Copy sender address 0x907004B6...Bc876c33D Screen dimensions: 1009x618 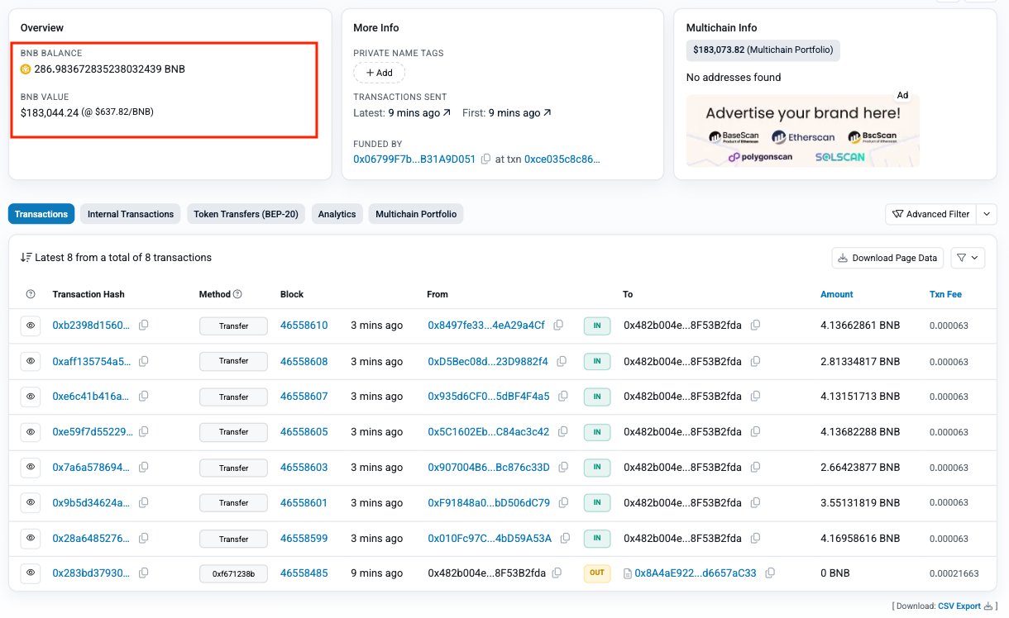pyautogui.click(x=563, y=468)
